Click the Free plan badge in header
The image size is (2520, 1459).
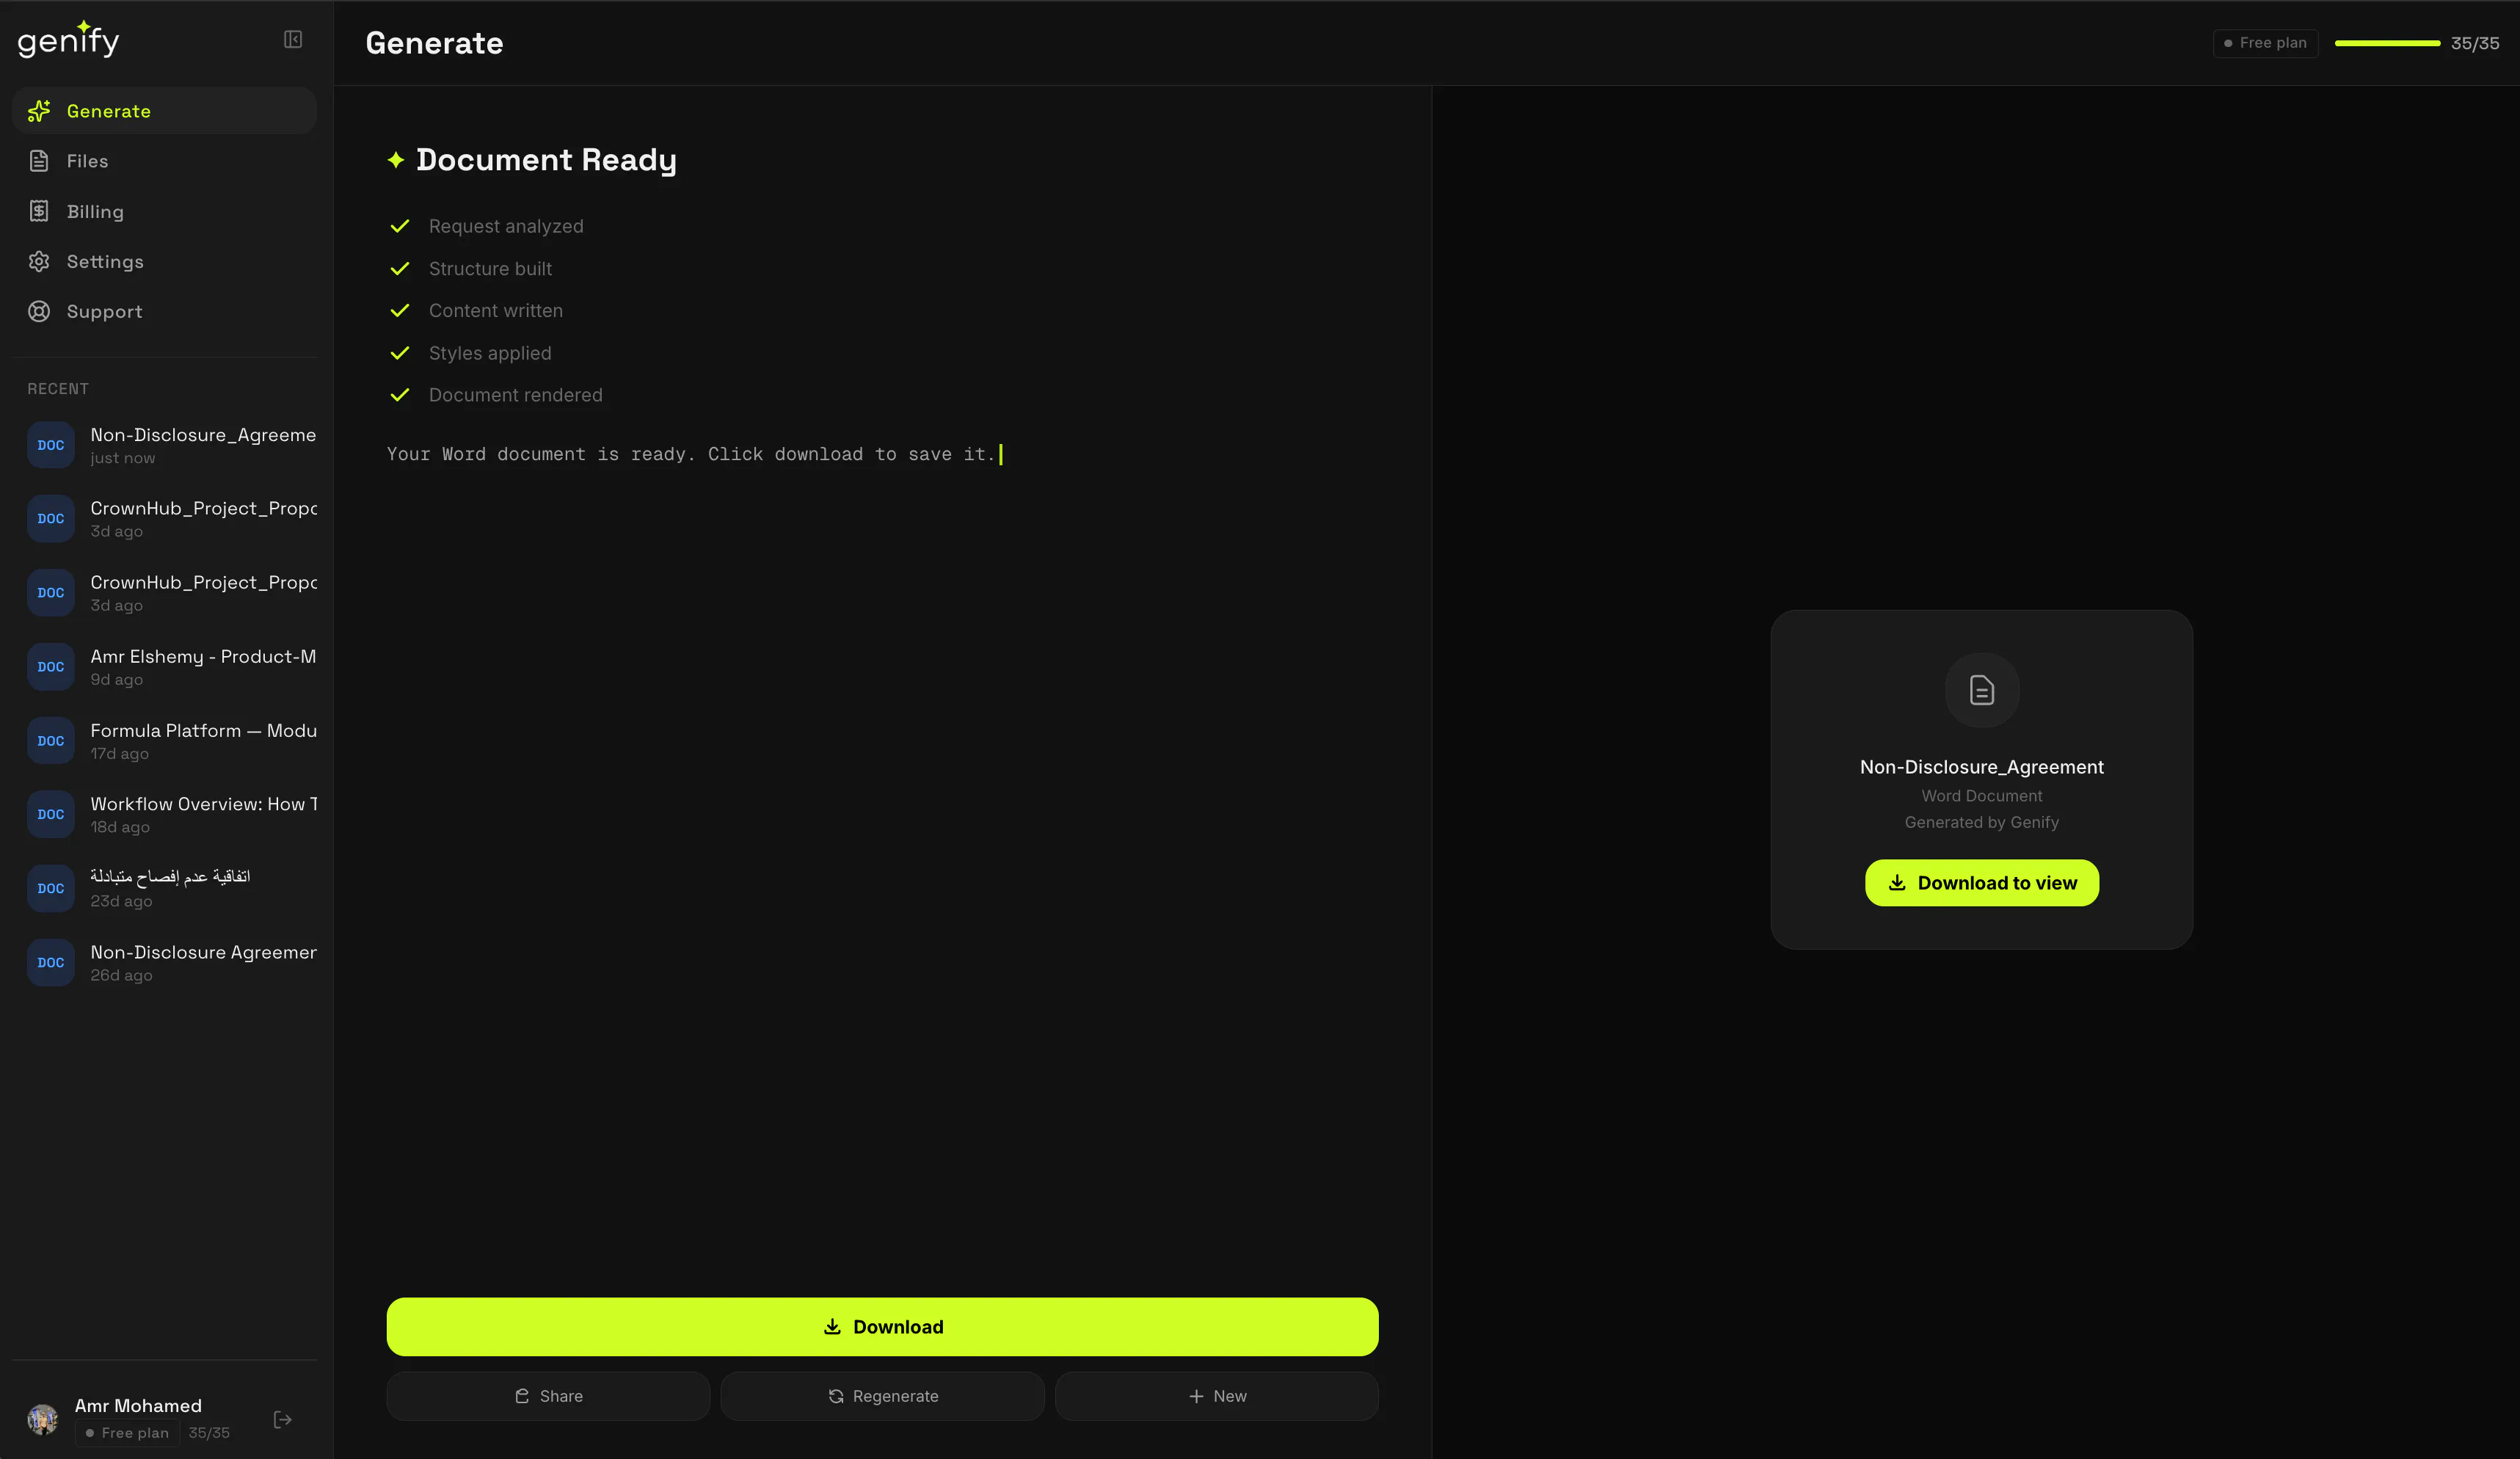point(2265,43)
